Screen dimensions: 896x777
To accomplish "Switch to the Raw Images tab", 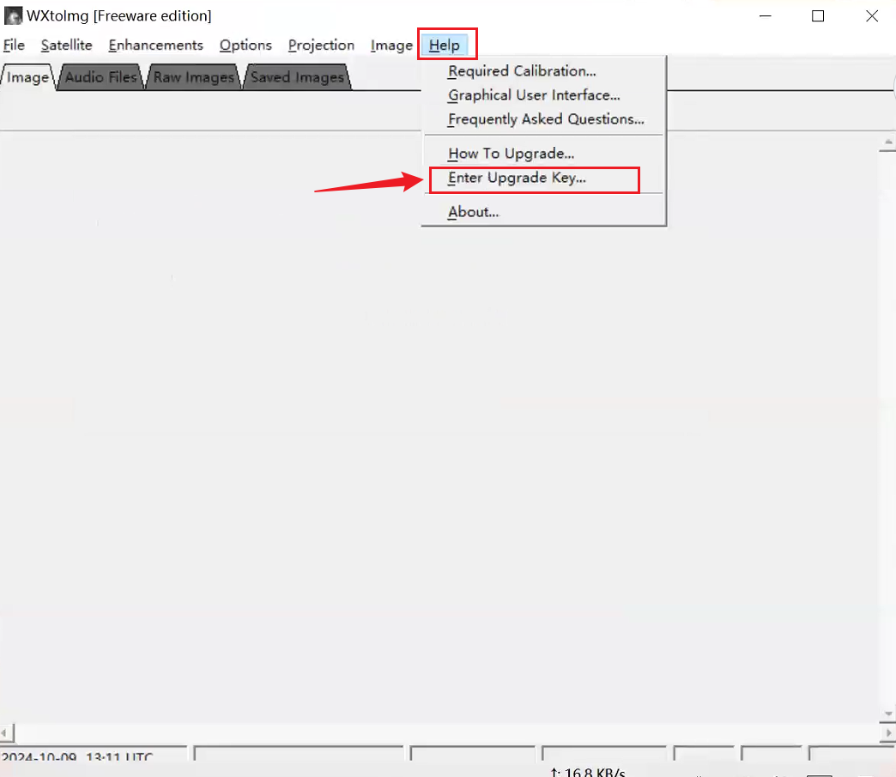I will (x=193, y=77).
